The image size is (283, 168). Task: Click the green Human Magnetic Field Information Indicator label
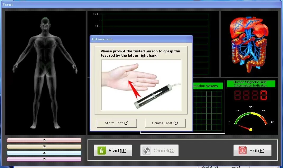(251, 84)
